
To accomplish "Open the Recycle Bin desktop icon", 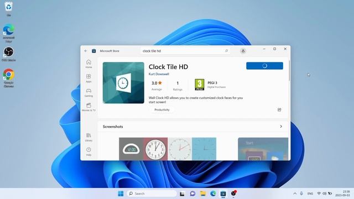I will coord(9,9).
